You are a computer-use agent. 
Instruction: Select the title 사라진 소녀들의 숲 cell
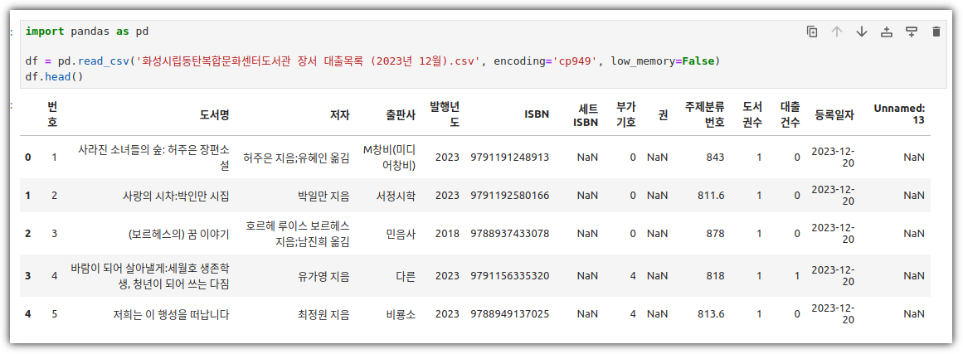tap(153, 157)
